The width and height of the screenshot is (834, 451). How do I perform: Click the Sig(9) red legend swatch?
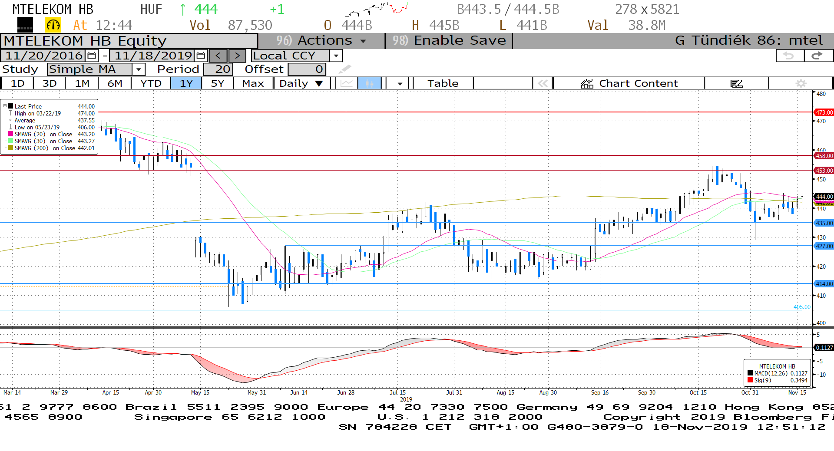pyautogui.click(x=750, y=380)
